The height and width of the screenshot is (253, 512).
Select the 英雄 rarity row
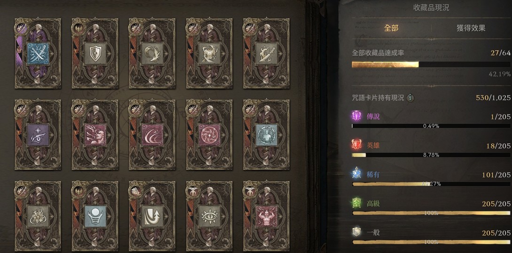[x=431, y=149]
